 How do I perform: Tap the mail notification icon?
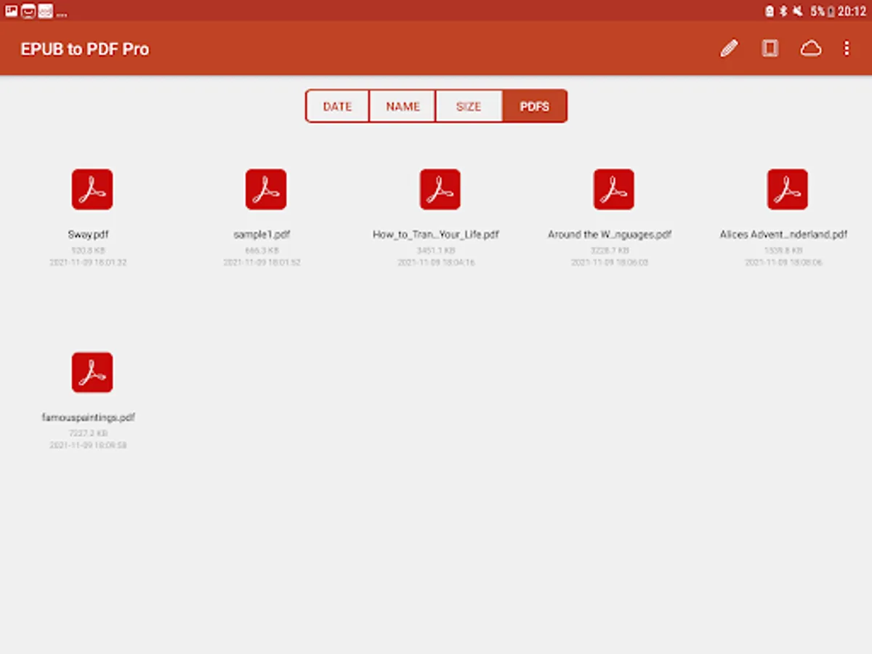point(28,11)
